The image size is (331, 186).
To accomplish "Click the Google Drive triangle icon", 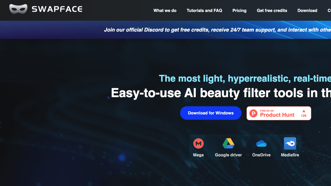I will [228, 143].
